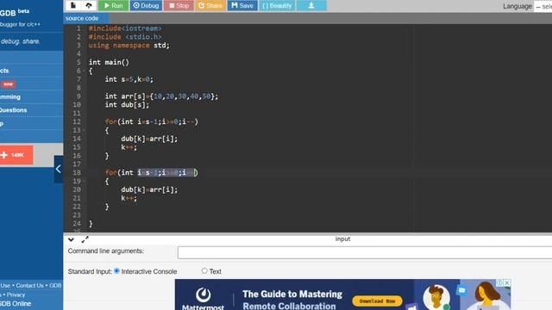Collapse the input panel with chevron
552x310 pixels.
click(x=71, y=239)
